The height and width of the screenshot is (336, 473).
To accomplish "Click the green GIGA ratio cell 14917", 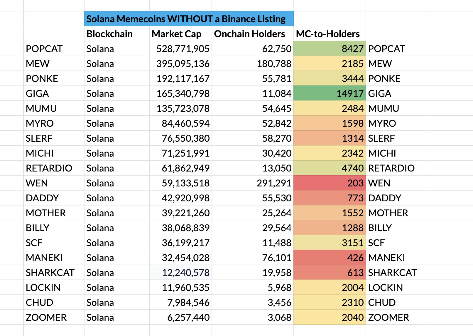I will click(330, 94).
